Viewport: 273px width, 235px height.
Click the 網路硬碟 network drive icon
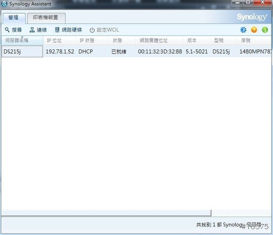(x=57, y=30)
